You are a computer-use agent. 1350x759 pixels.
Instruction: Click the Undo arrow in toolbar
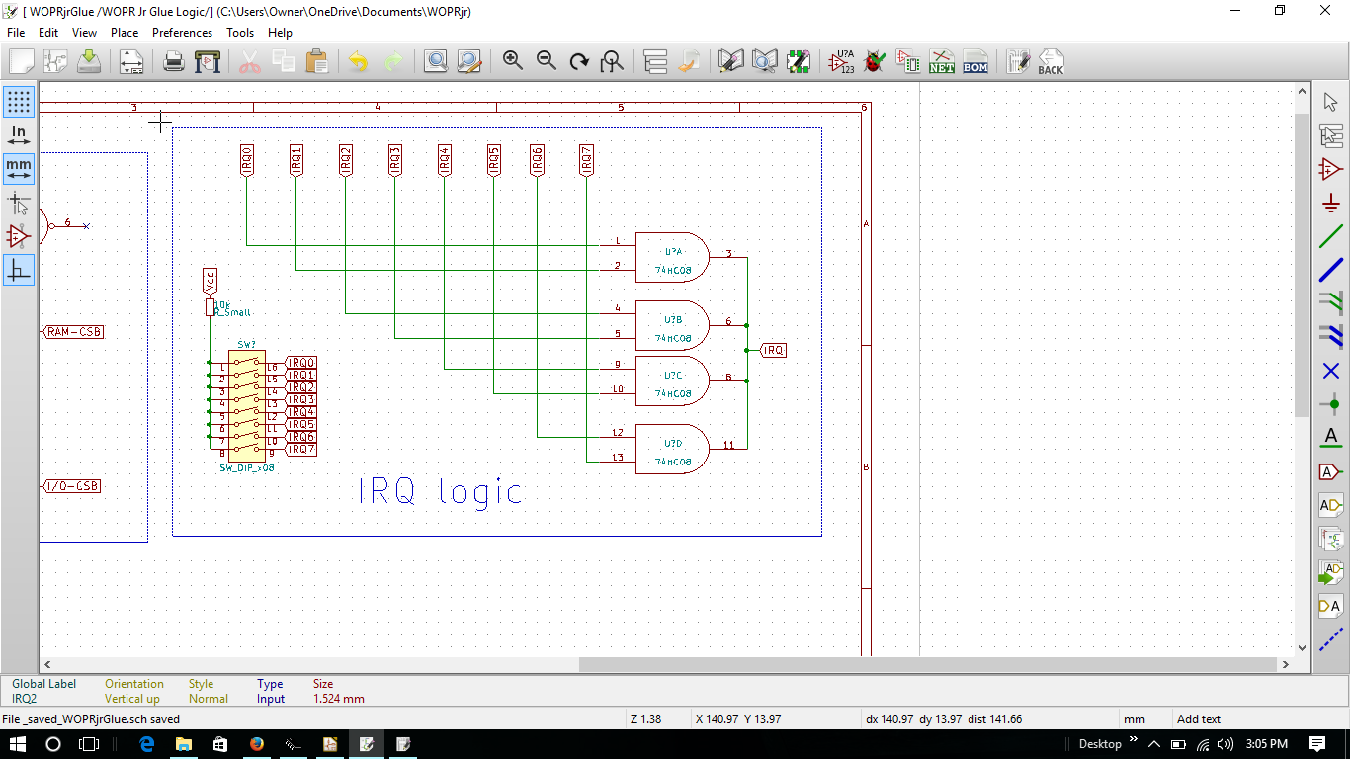pyautogui.click(x=358, y=61)
